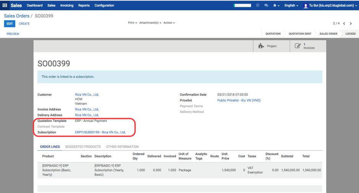Click the Description column header
359x193 pixels.
[103, 156]
